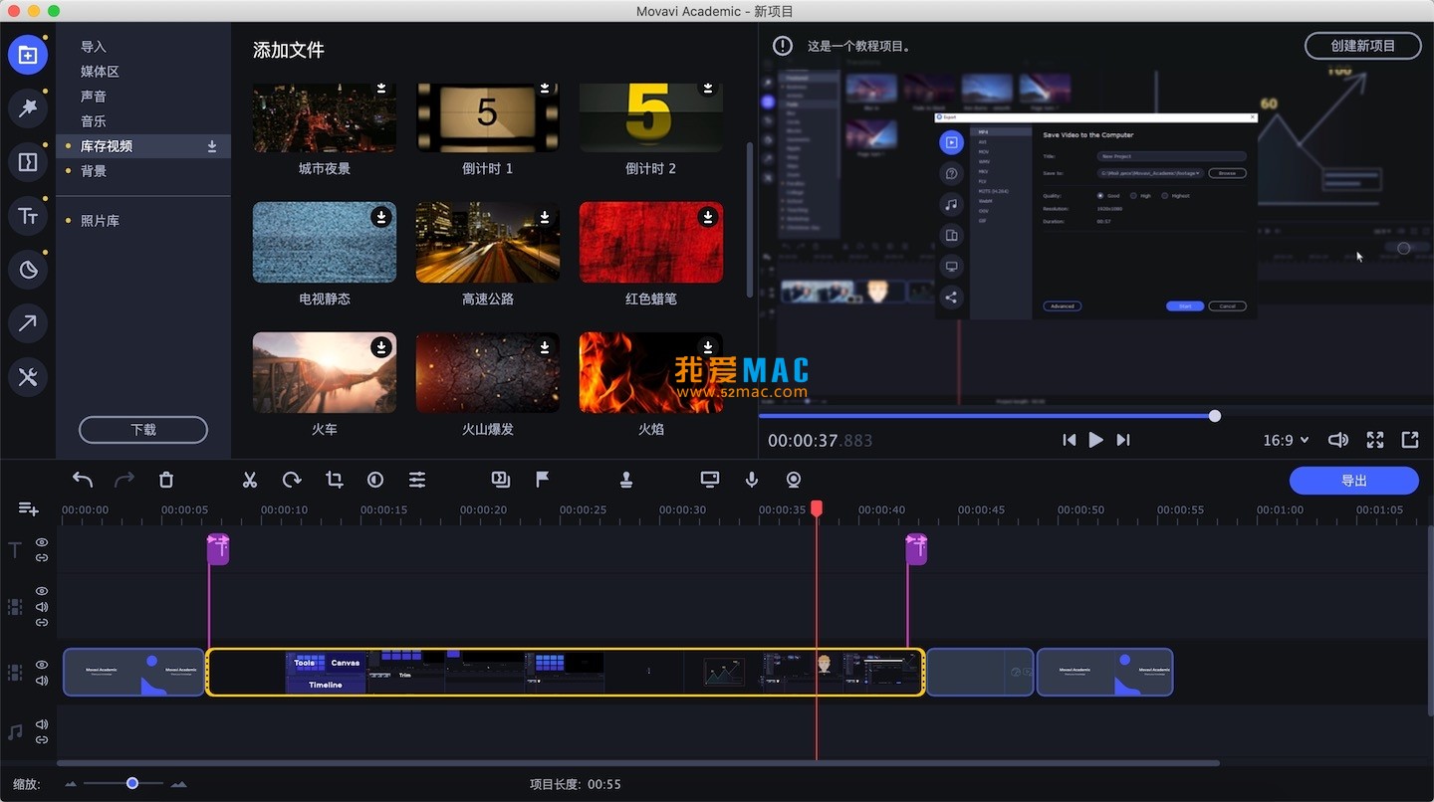Open the Callouts arrow panel
Screen dimensions: 1434x802
28,322
